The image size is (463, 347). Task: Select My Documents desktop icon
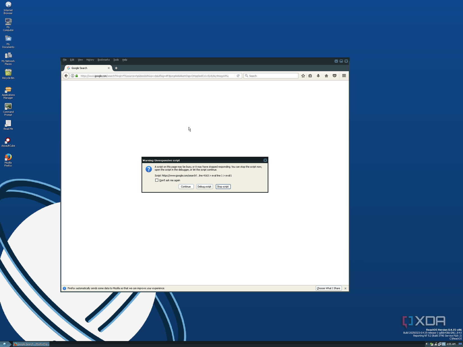(x=8, y=42)
